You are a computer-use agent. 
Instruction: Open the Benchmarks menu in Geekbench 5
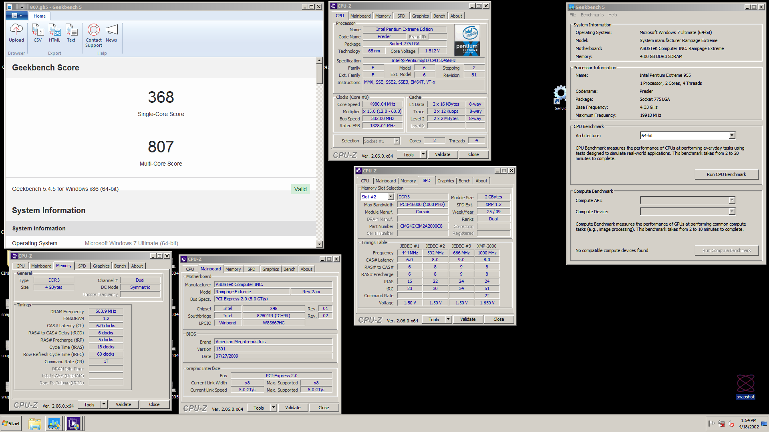tap(592, 15)
